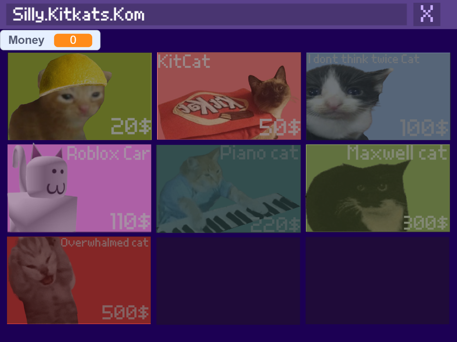Open the Maxwell cat card
457x342 pixels.
click(378, 188)
